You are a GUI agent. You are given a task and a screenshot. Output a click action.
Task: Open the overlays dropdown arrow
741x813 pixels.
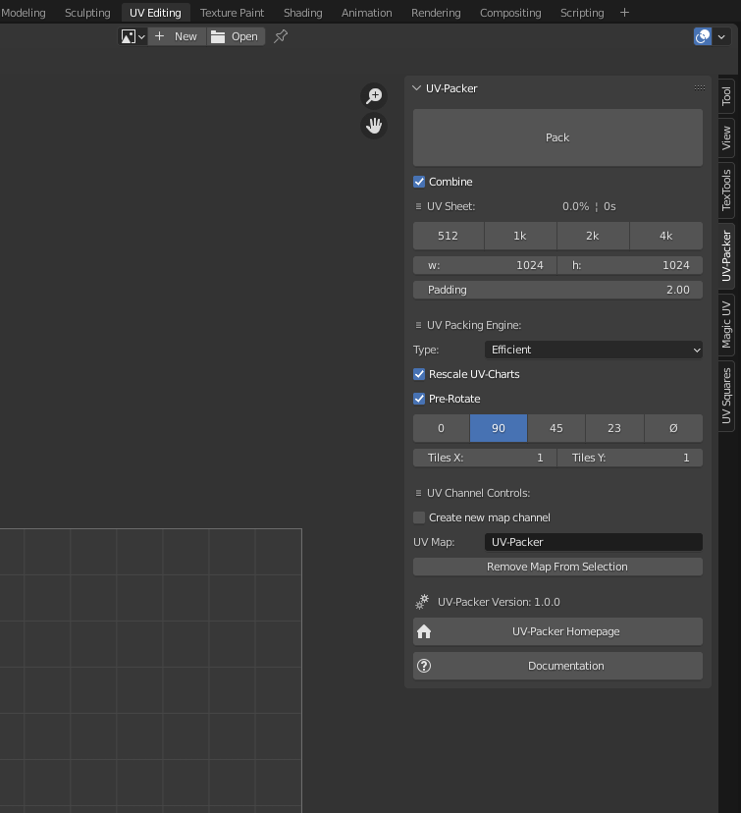pos(721,36)
